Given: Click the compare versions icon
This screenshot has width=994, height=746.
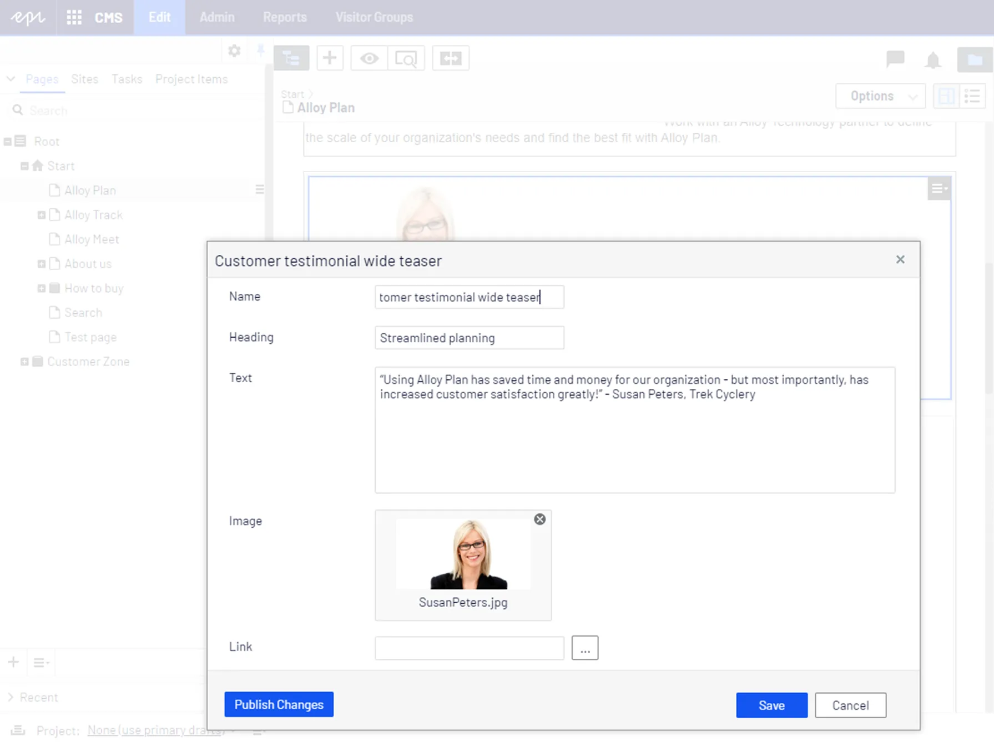Looking at the screenshot, I should click(451, 58).
